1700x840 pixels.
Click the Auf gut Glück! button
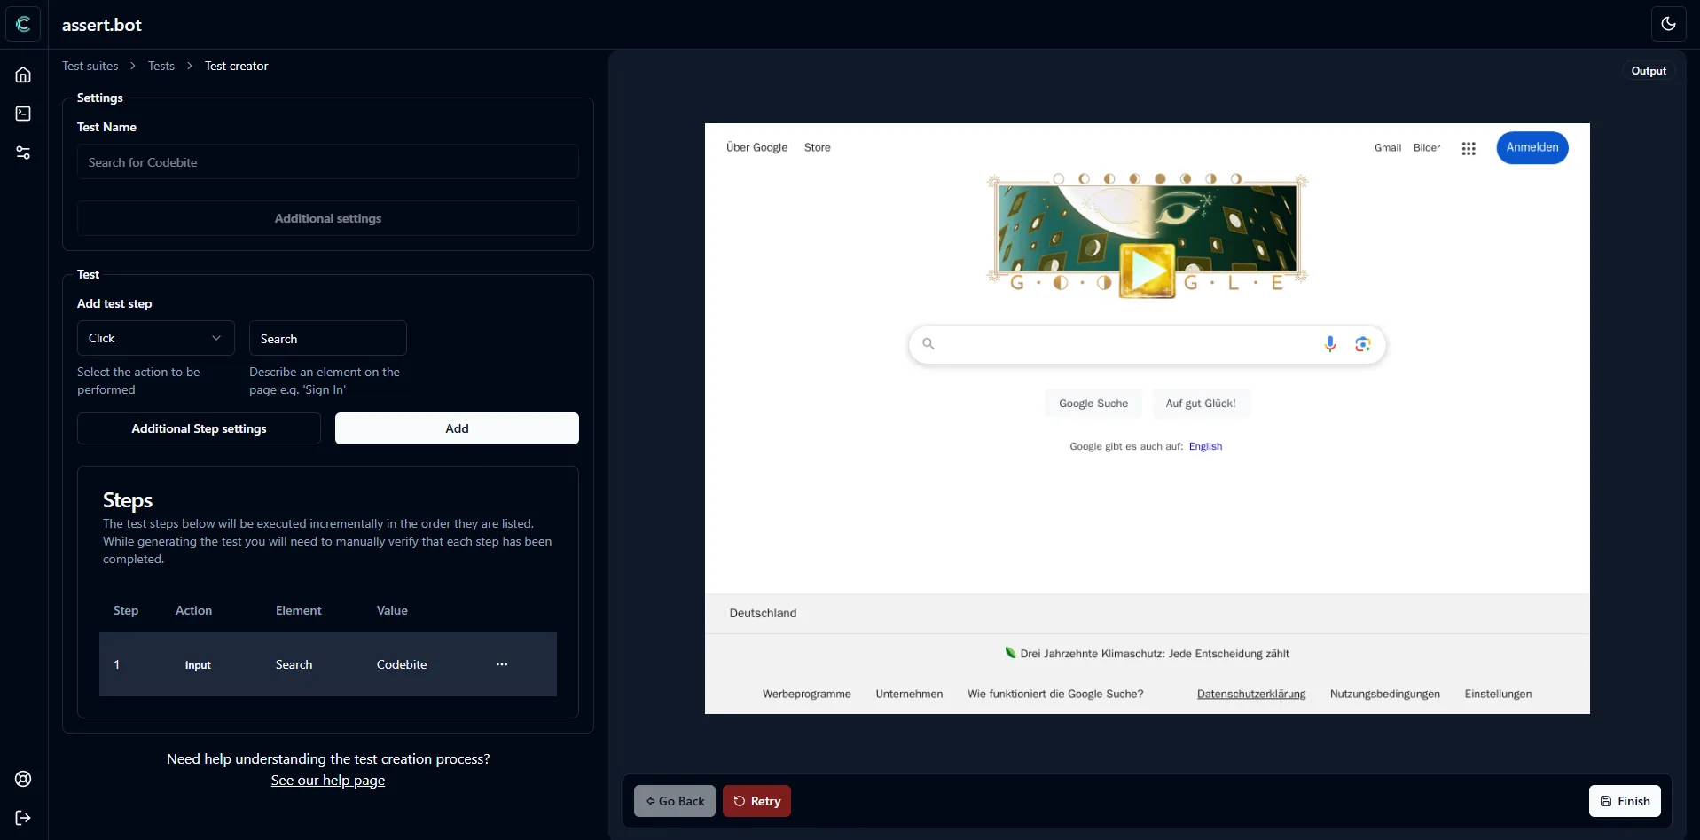click(x=1201, y=404)
